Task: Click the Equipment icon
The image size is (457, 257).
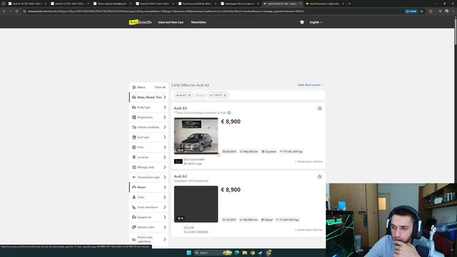Action: [134, 217]
